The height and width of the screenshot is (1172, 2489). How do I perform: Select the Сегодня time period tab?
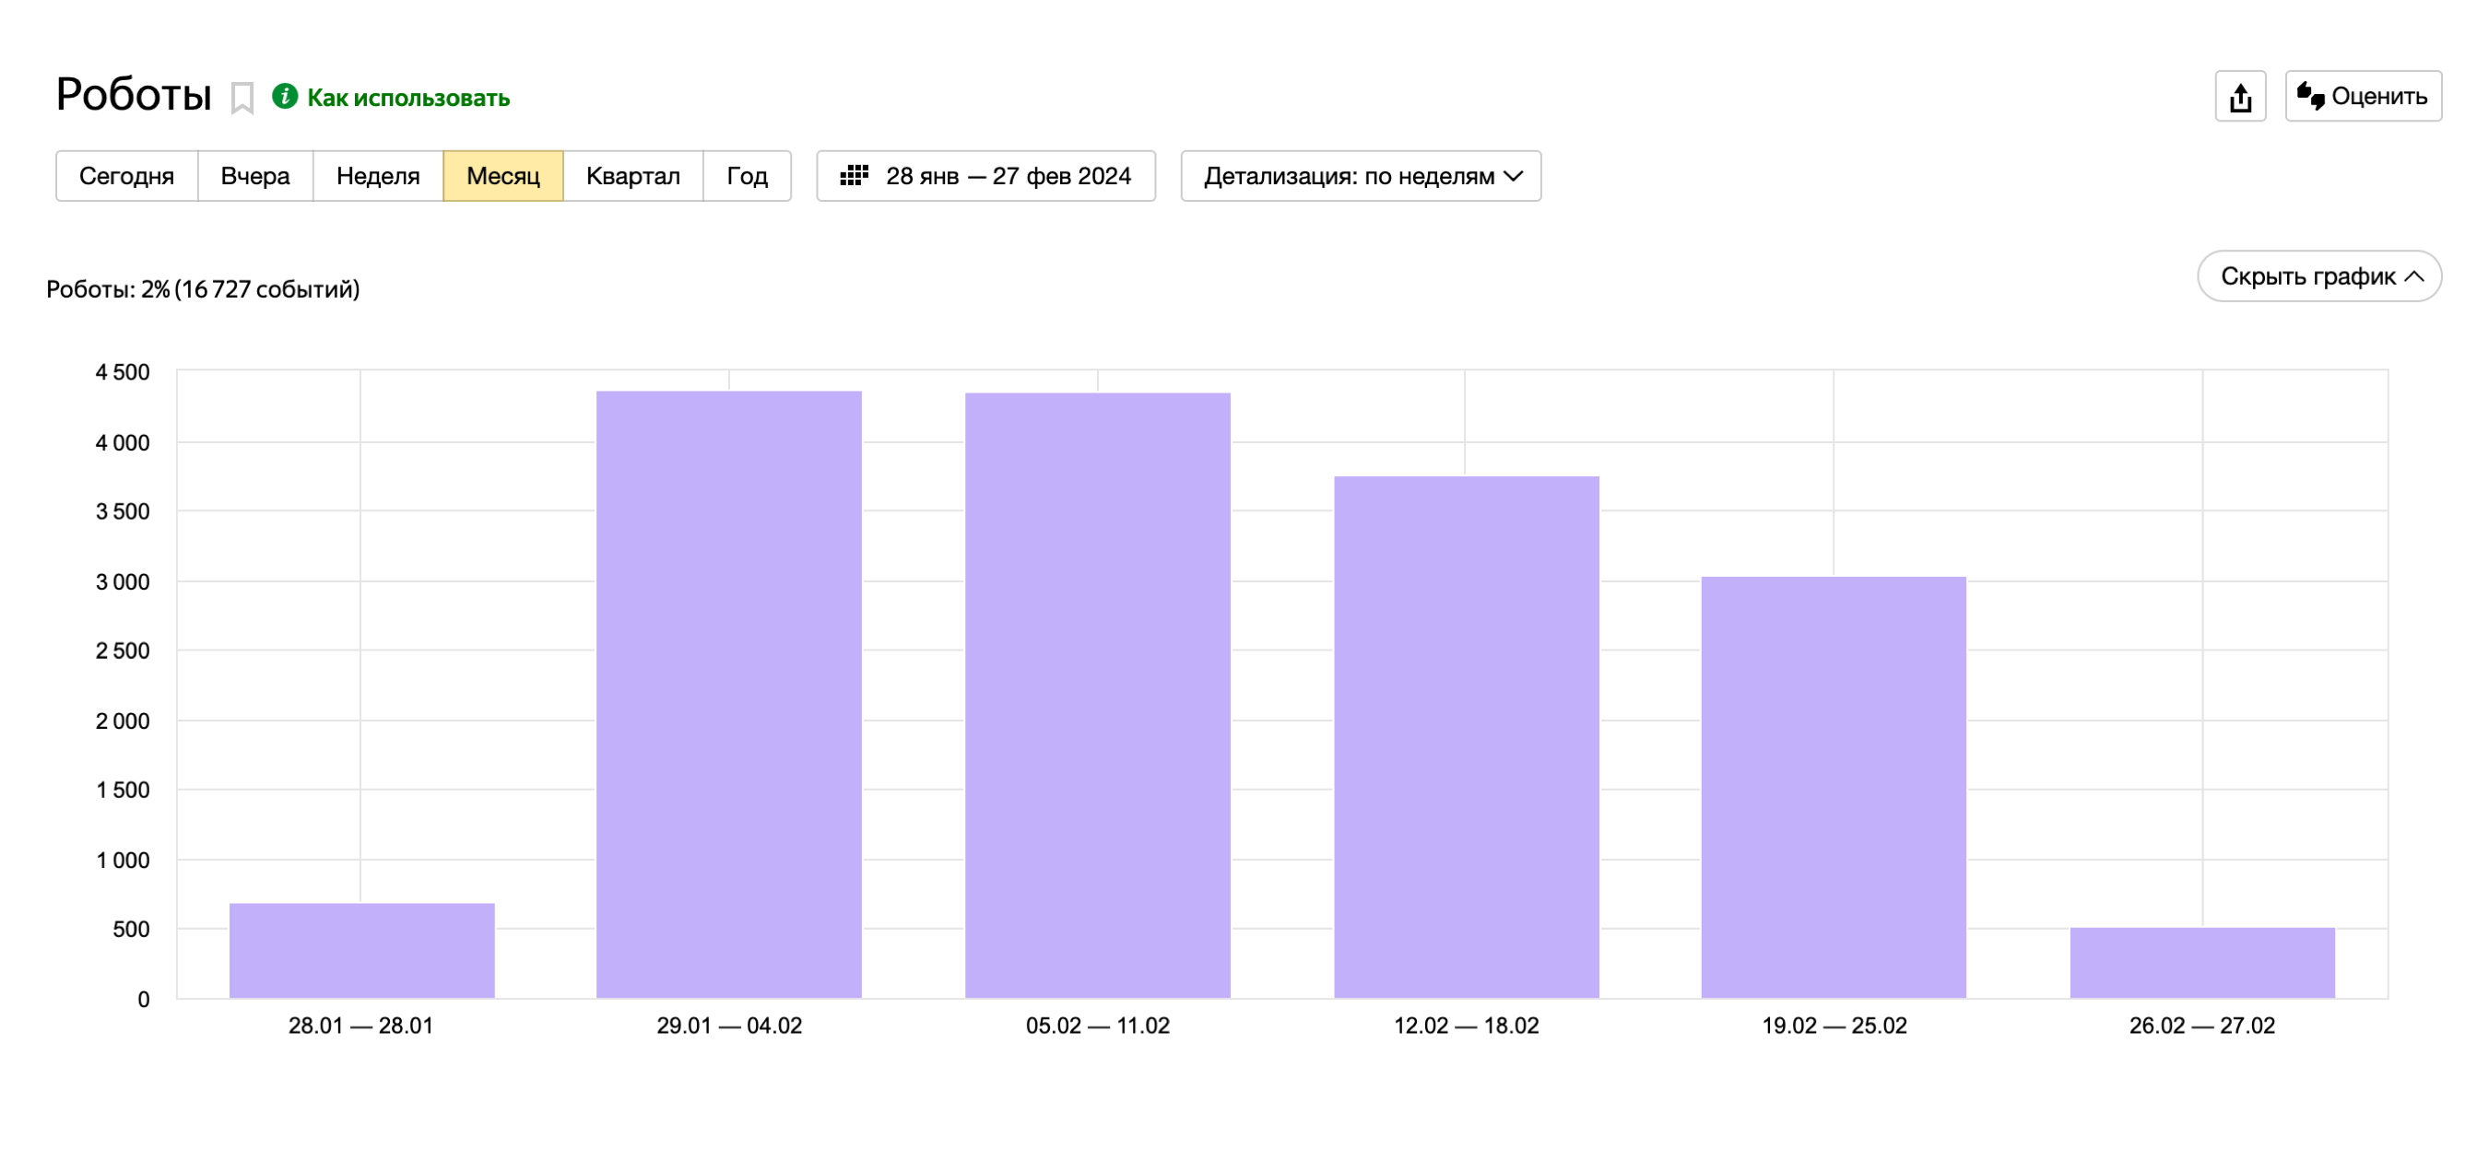(x=127, y=176)
